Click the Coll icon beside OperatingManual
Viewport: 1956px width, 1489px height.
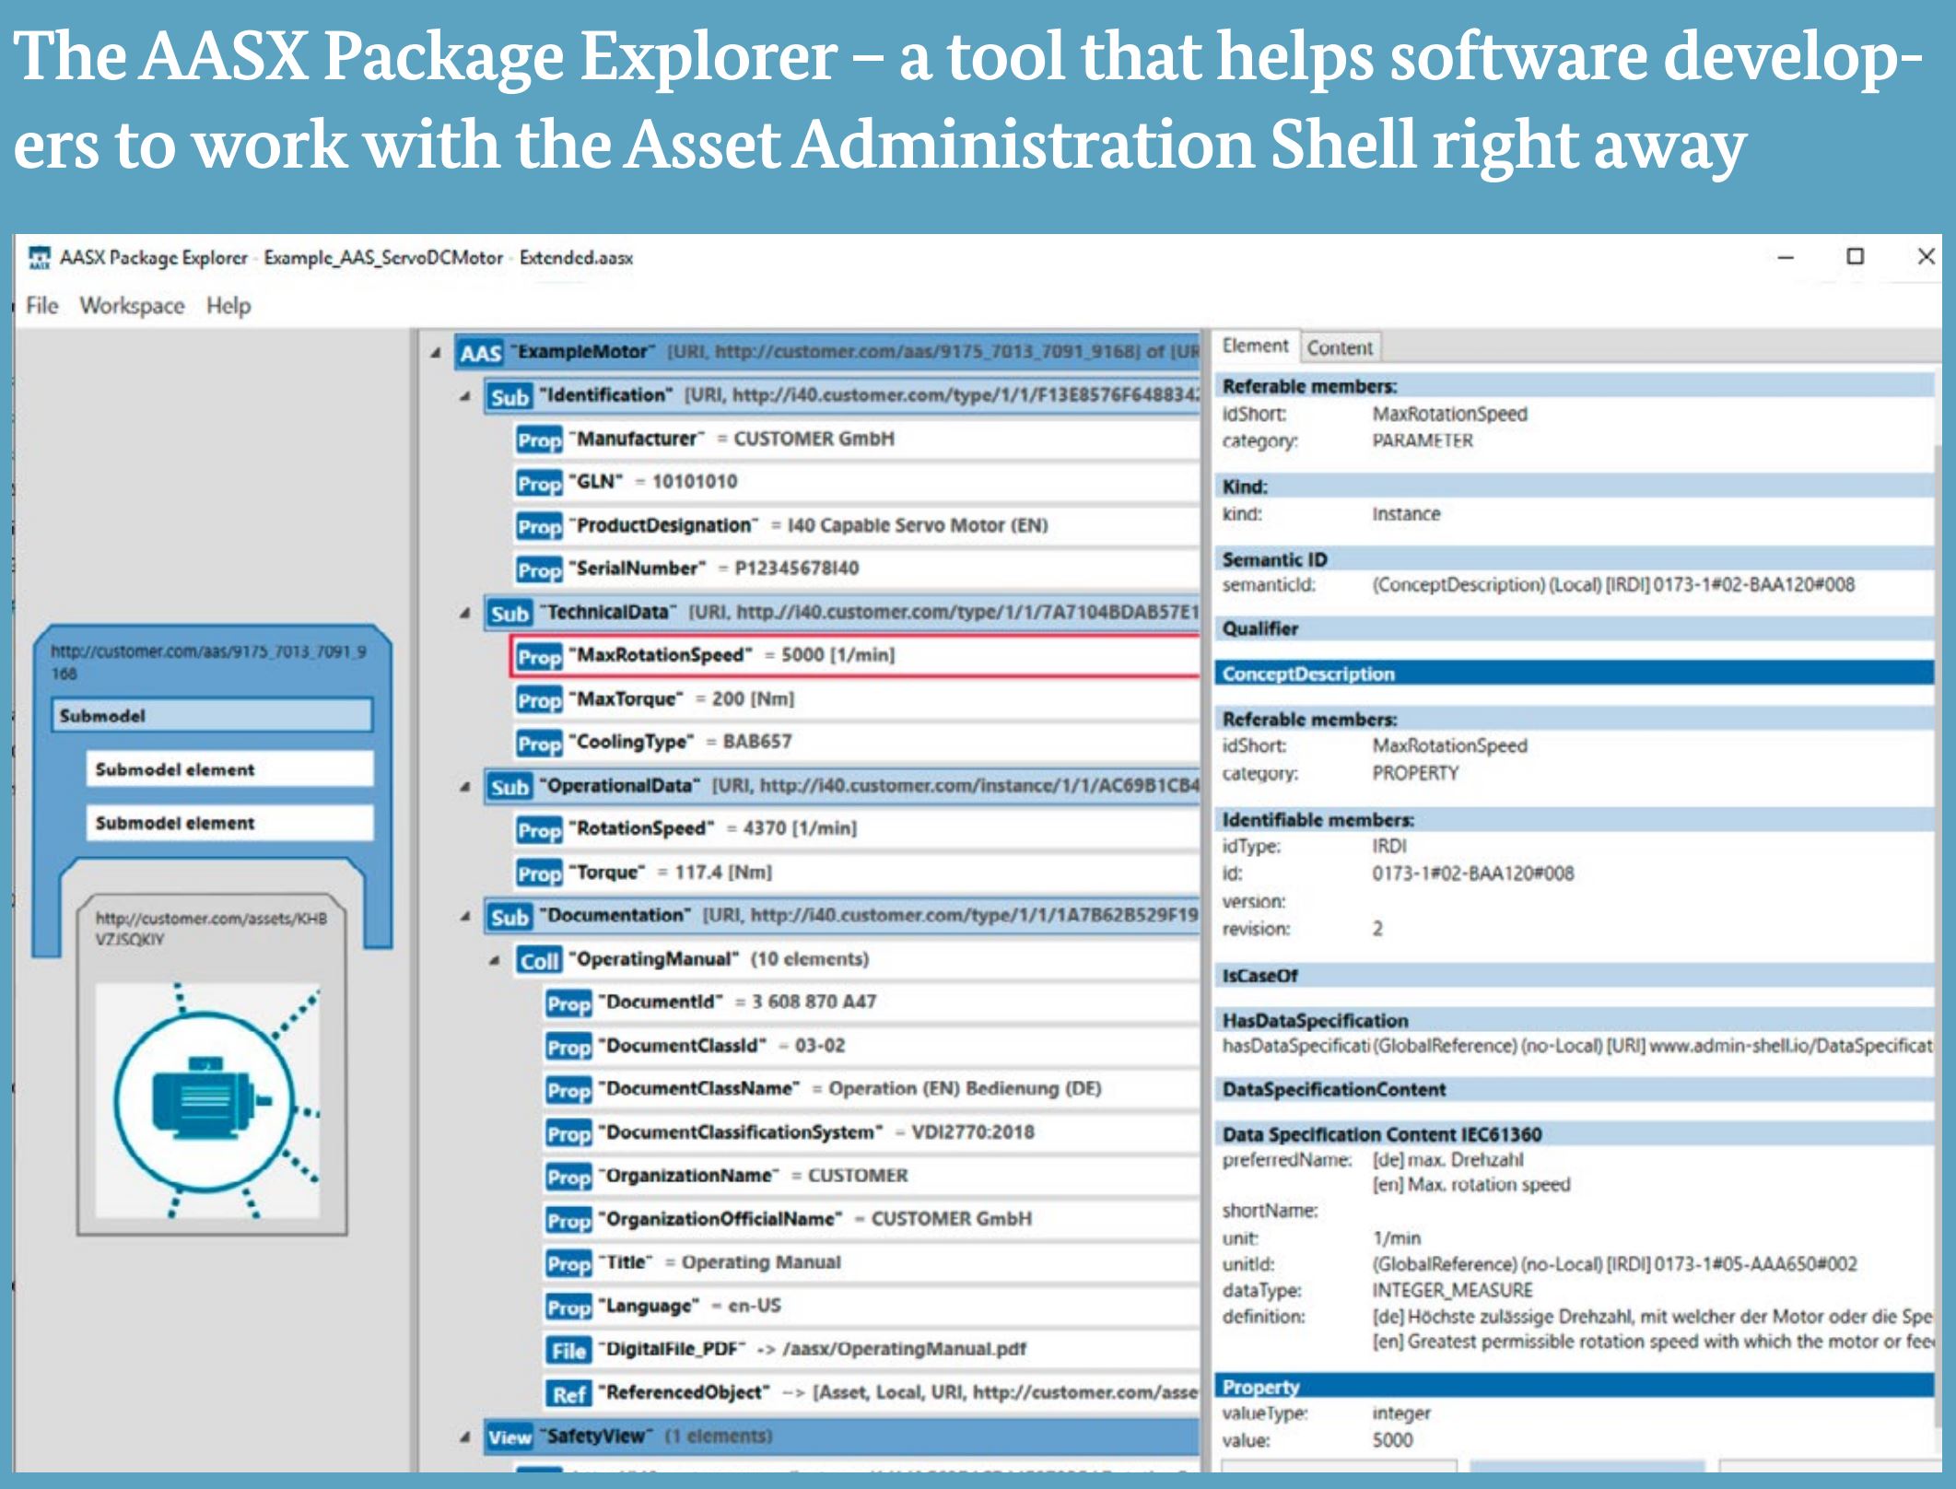tap(539, 960)
